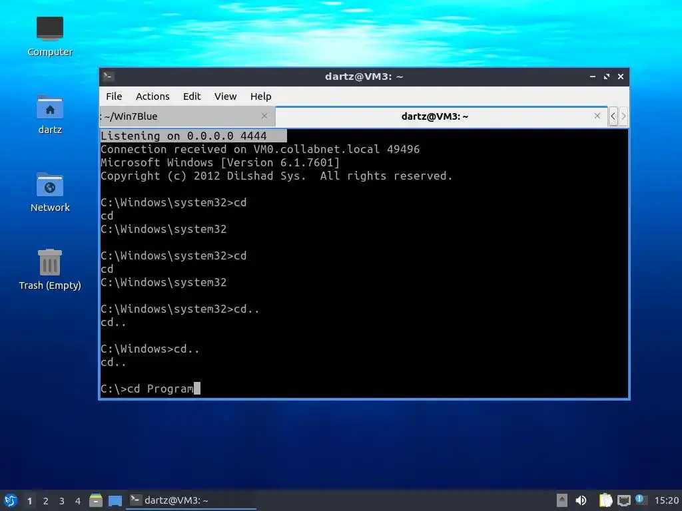Open the Edit menu

[x=192, y=96]
